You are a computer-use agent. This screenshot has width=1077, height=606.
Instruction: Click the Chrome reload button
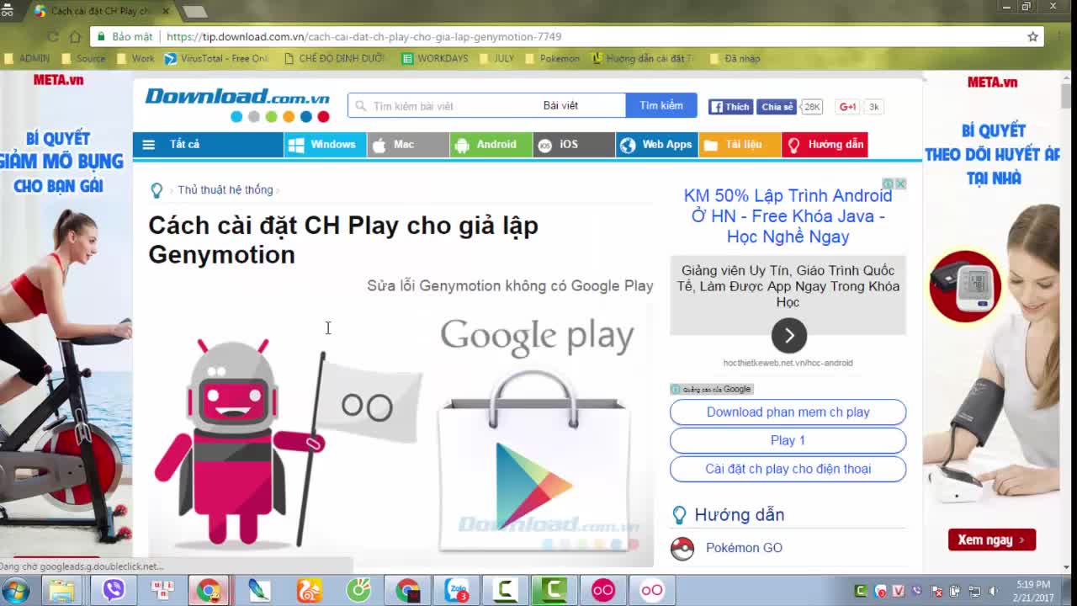(53, 37)
